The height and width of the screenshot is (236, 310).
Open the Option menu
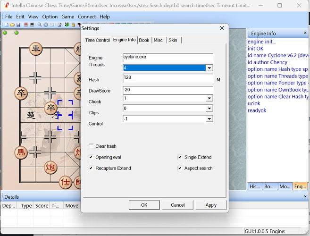pos(50,17)
